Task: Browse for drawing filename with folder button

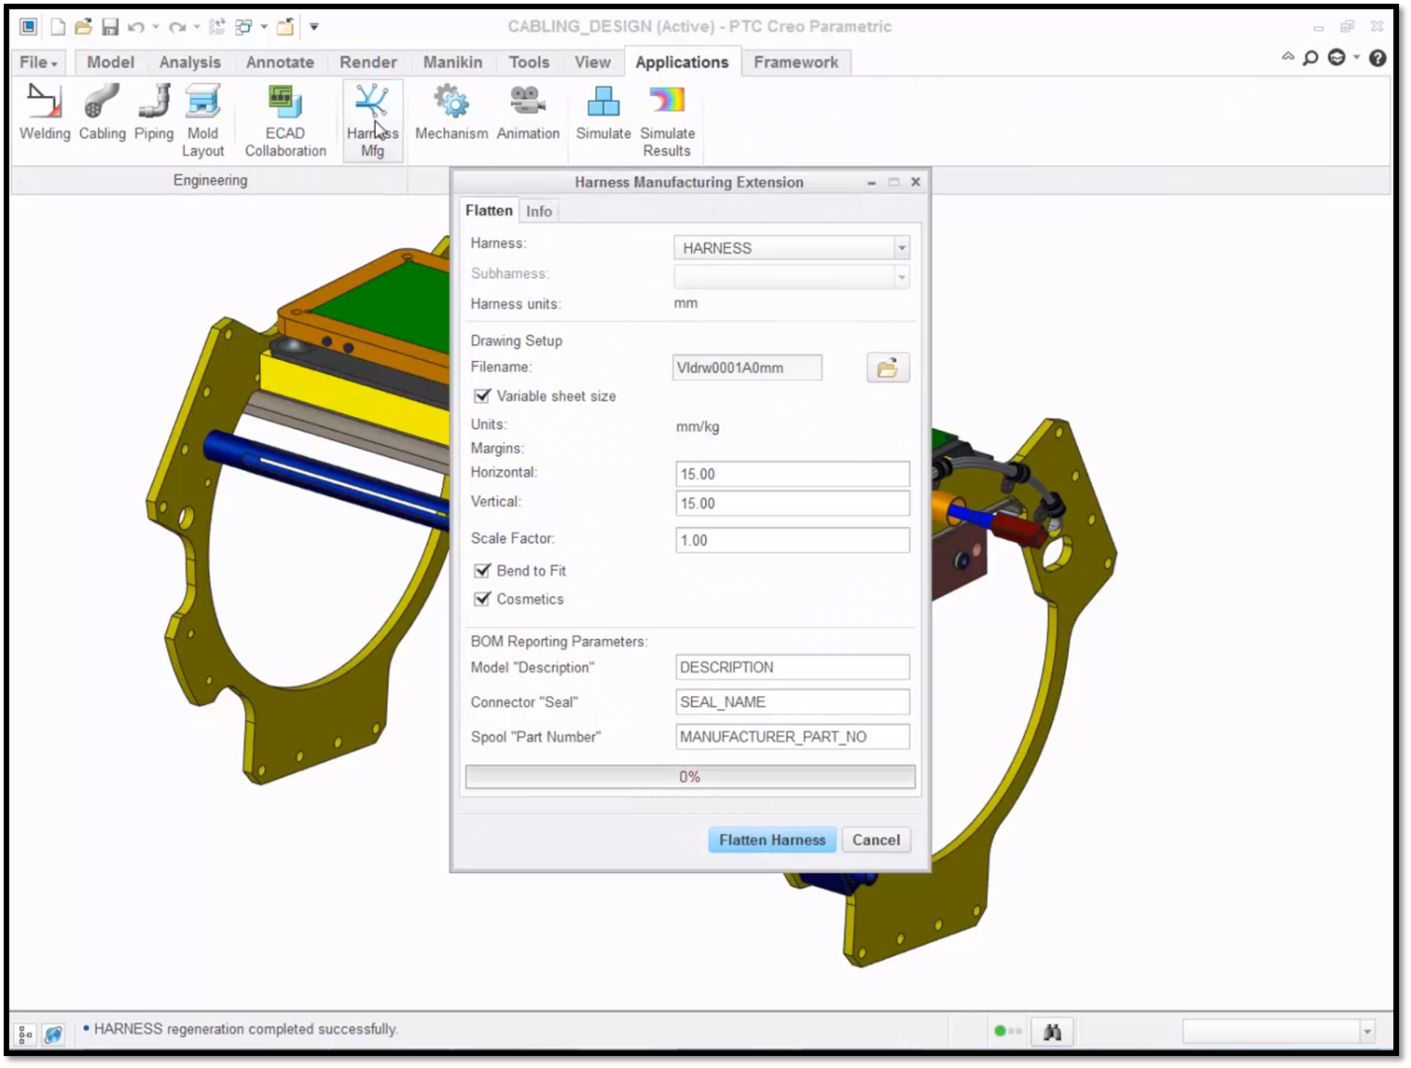Action: tap(888, 368)
